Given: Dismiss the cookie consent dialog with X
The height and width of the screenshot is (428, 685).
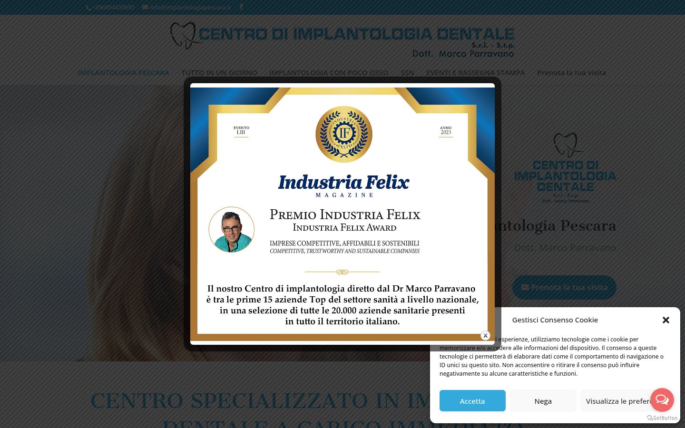Looking at the screenshot, I should tap(666, 320).
